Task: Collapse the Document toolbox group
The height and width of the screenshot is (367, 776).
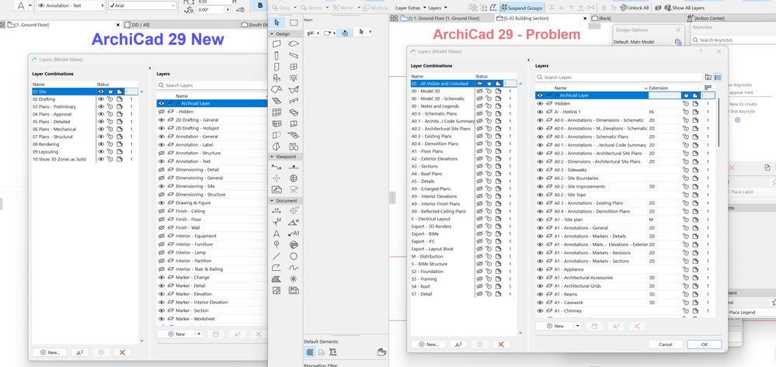Action: pos(272,201)
